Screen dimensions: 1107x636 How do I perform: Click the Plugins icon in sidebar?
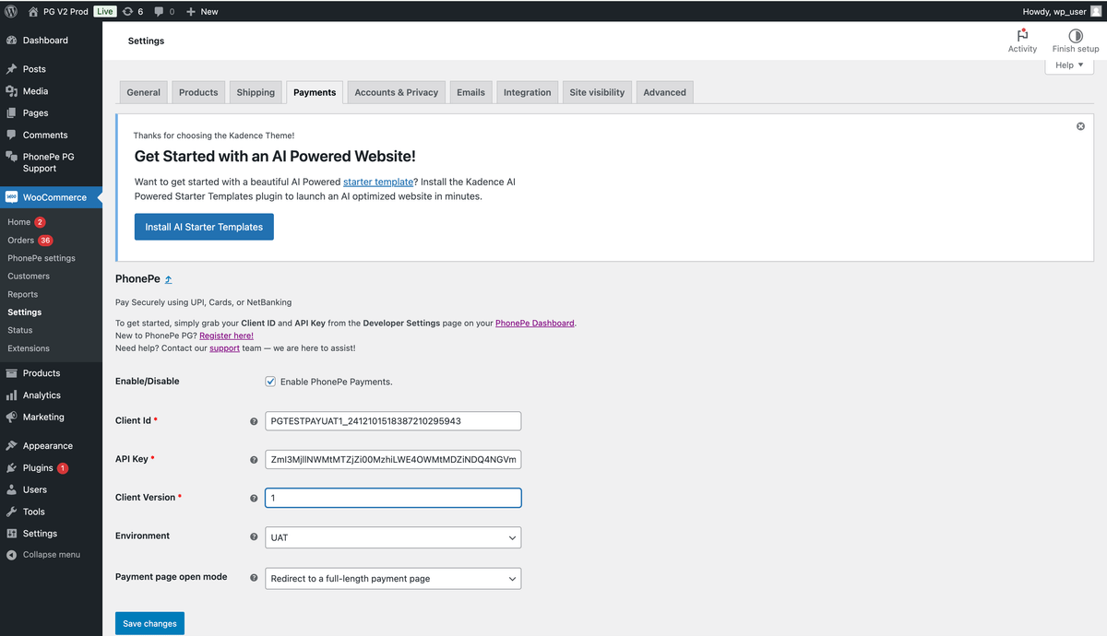tap(12, 468)
